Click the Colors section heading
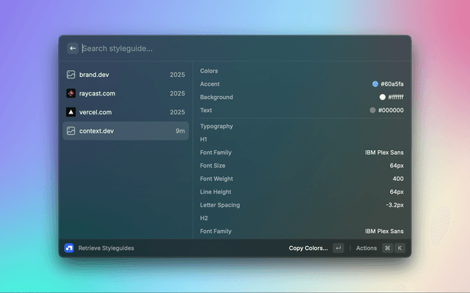Image resolution: width=470 pixels, height=293 pixels. (209, 71)
